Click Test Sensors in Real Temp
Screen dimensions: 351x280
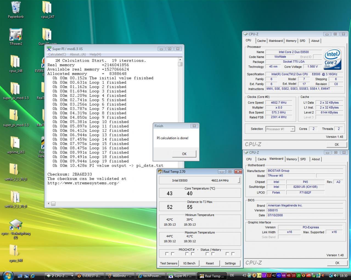pos(169,263)
